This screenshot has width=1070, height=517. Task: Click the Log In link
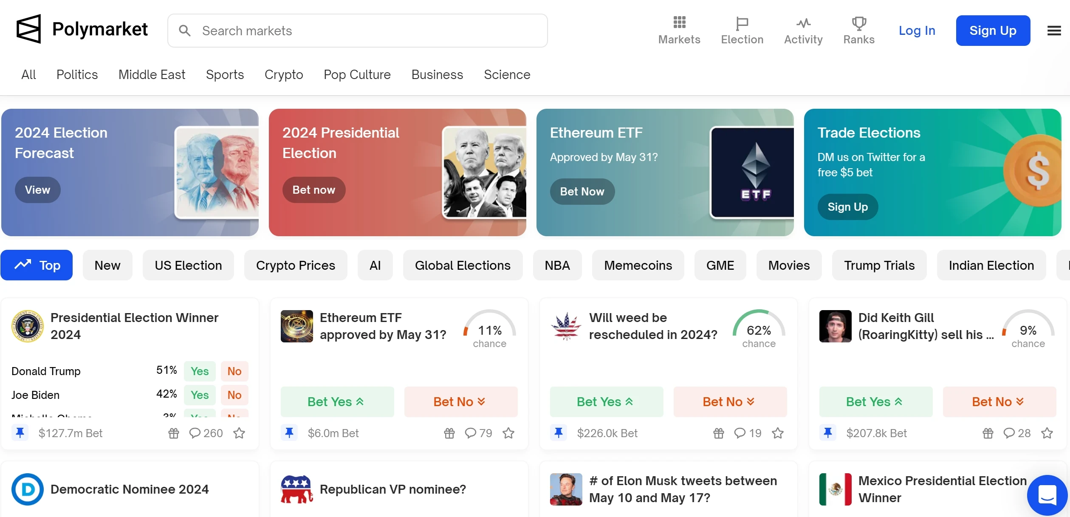coord(917,31)
